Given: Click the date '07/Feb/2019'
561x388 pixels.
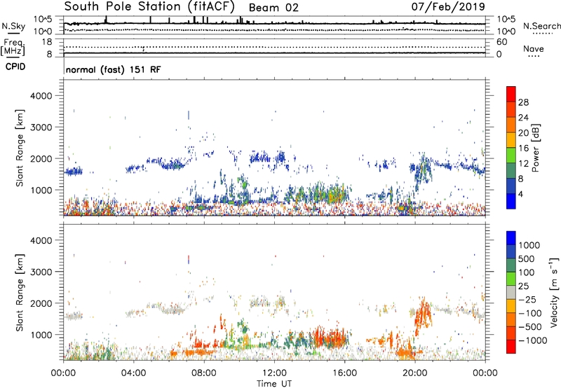Looking at the screenshot, I should (x=448, y=6).
